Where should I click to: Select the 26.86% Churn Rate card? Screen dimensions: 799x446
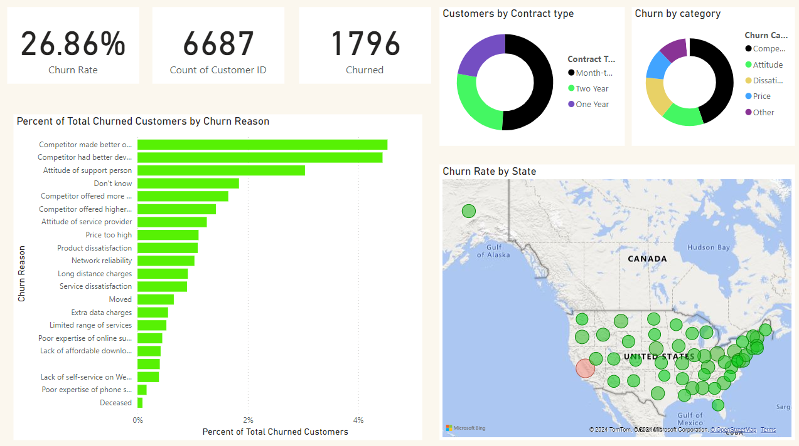click(73, 45)
